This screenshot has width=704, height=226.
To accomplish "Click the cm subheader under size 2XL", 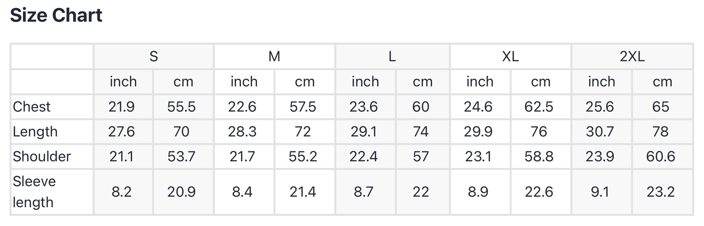I will (x=662, y=82).
